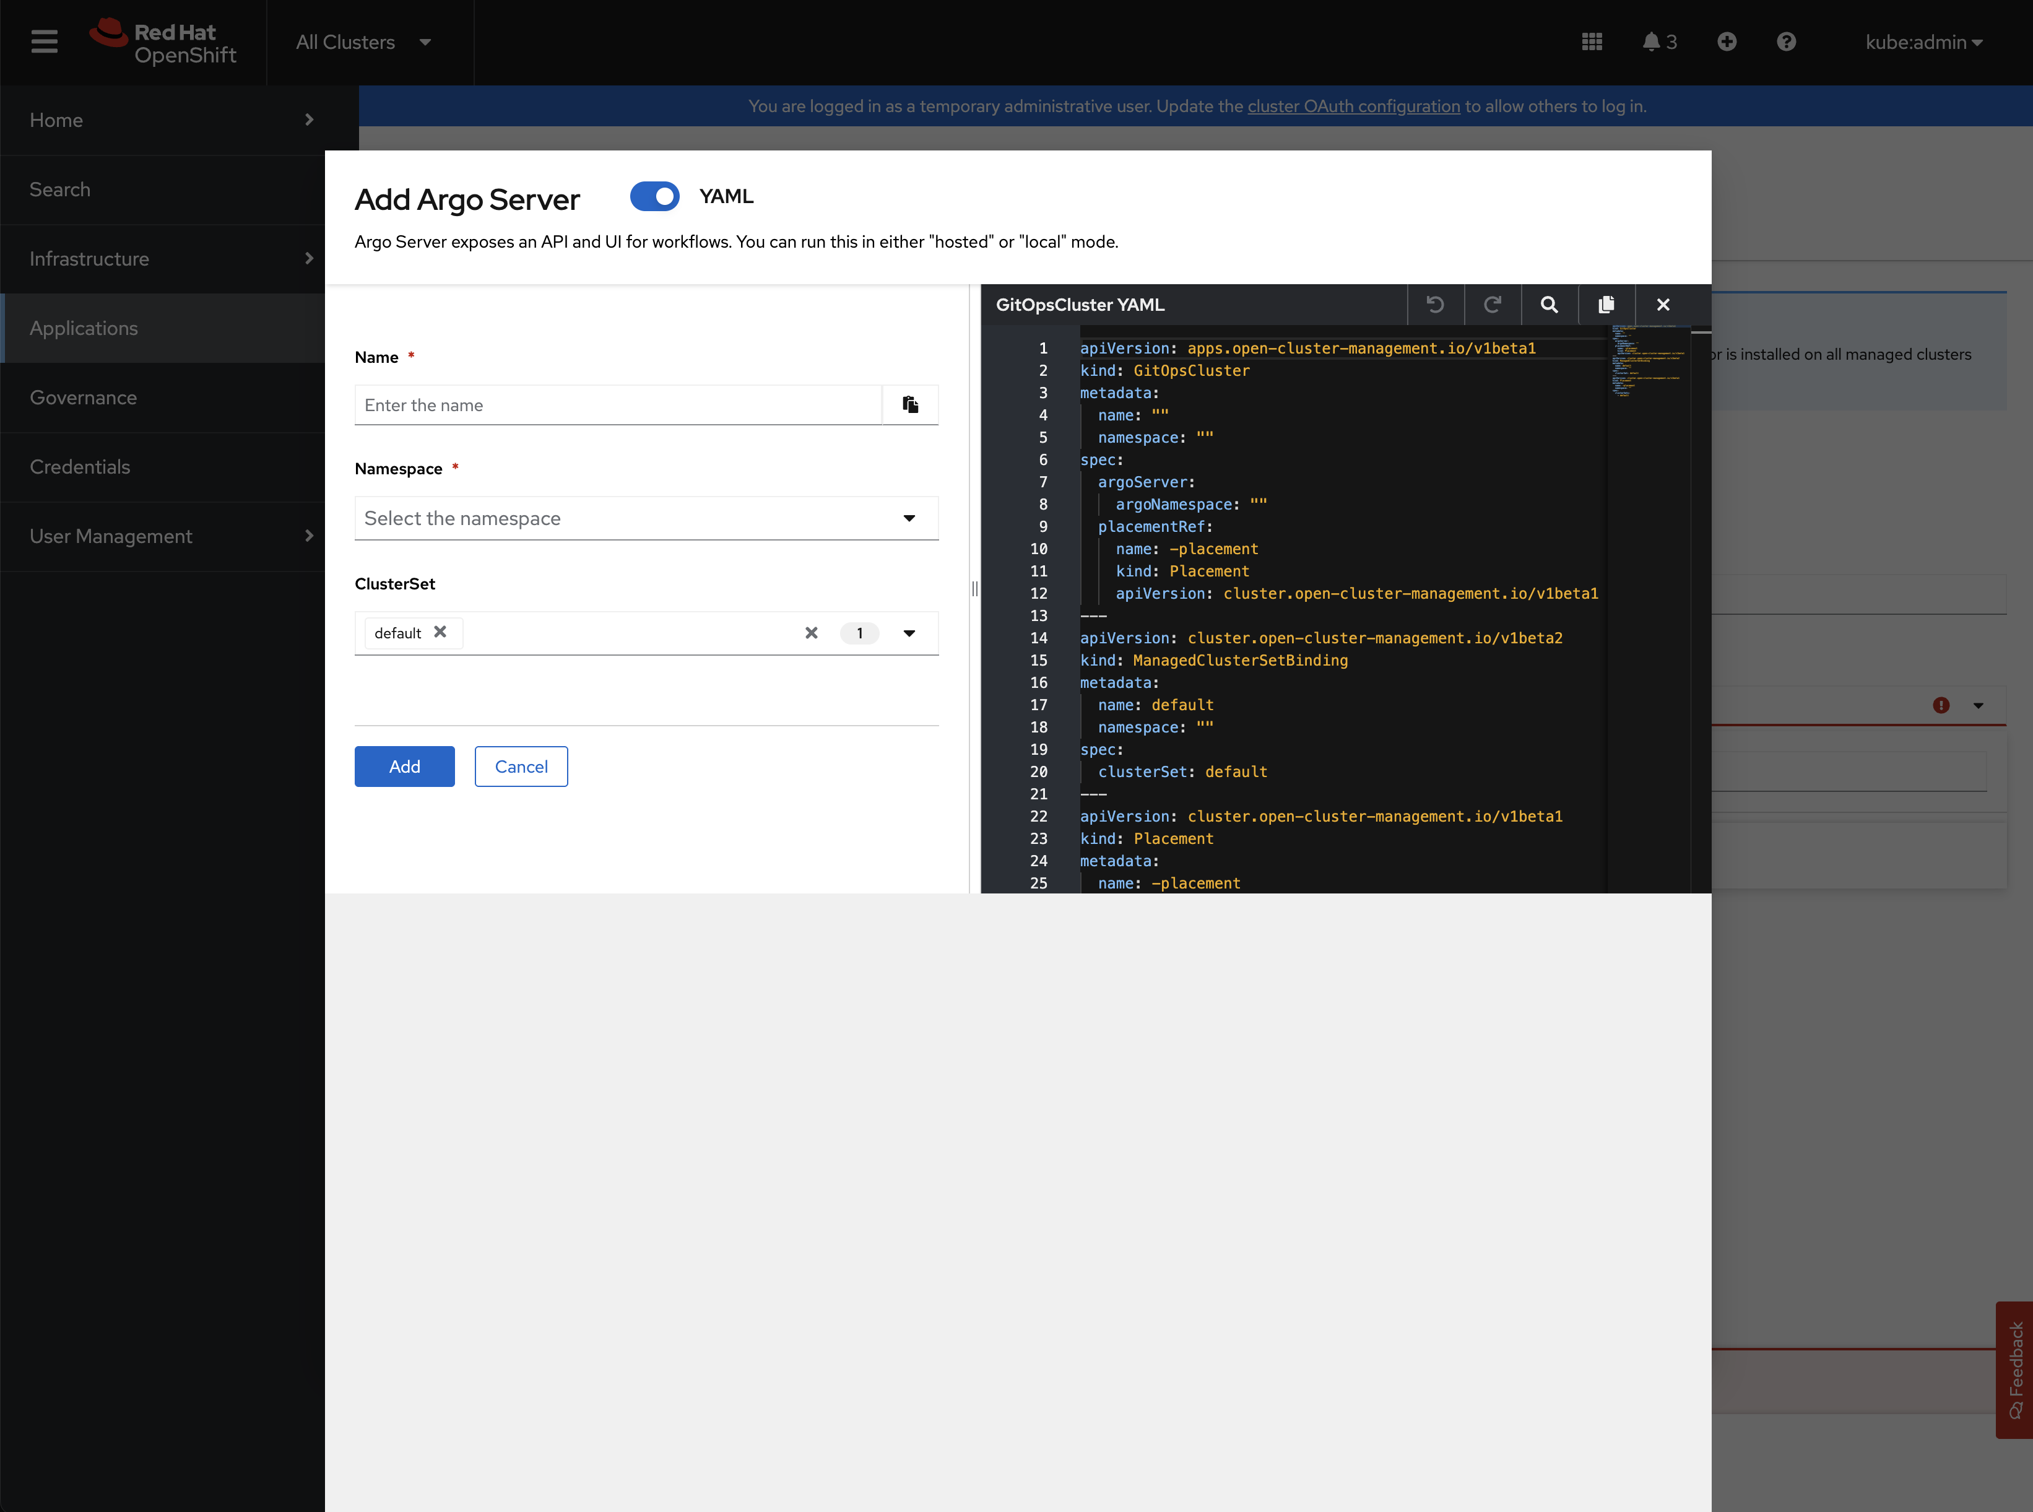The image size is (2033, 1512).
Task: Open the Governance navigation item
Action: (x=83, y=398)
